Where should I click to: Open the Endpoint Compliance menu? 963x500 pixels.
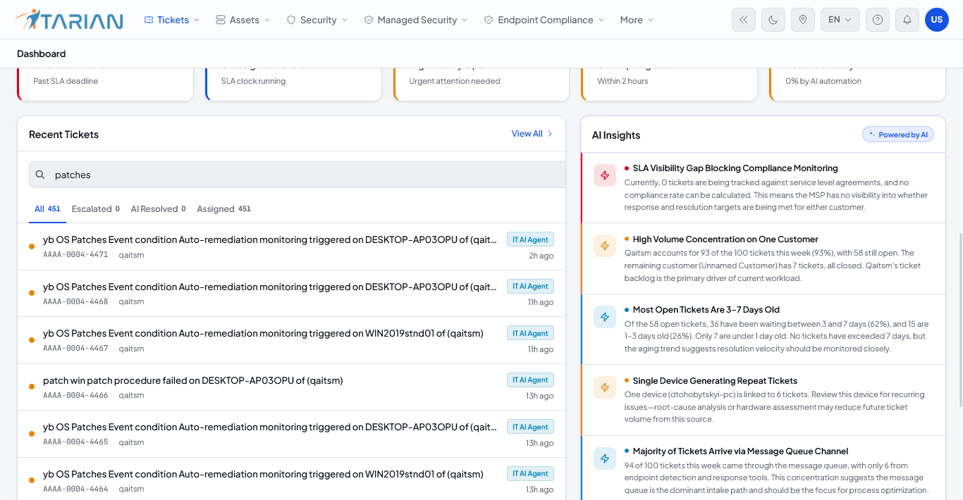[x=544, y=20]
